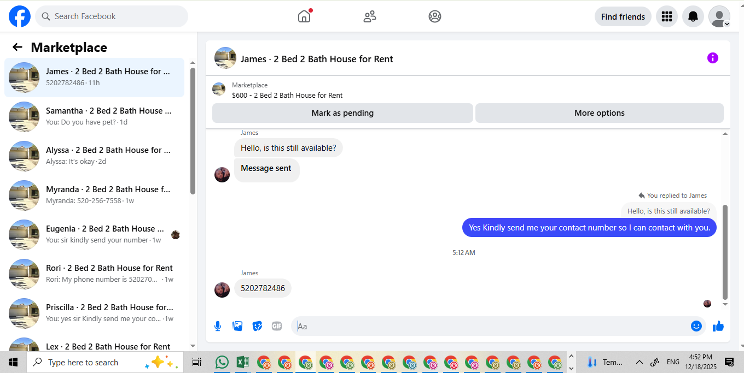
Task: Open the Friends icon in top navigation
Action: coord(370,16)
